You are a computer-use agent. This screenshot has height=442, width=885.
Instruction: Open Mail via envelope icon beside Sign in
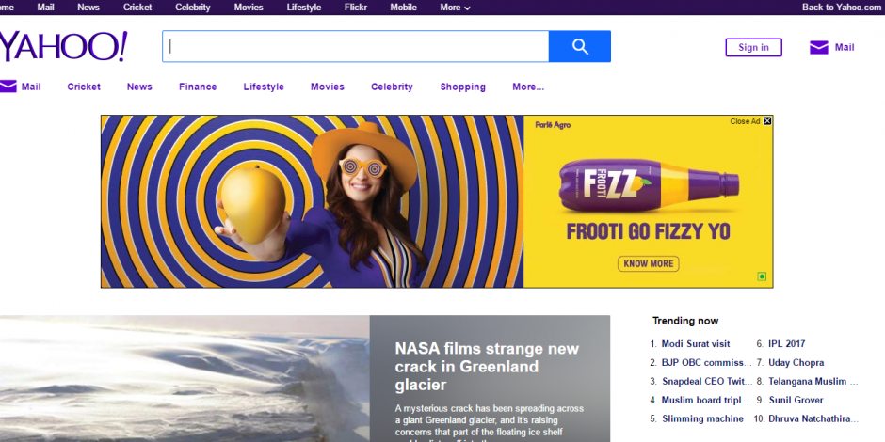818,47
